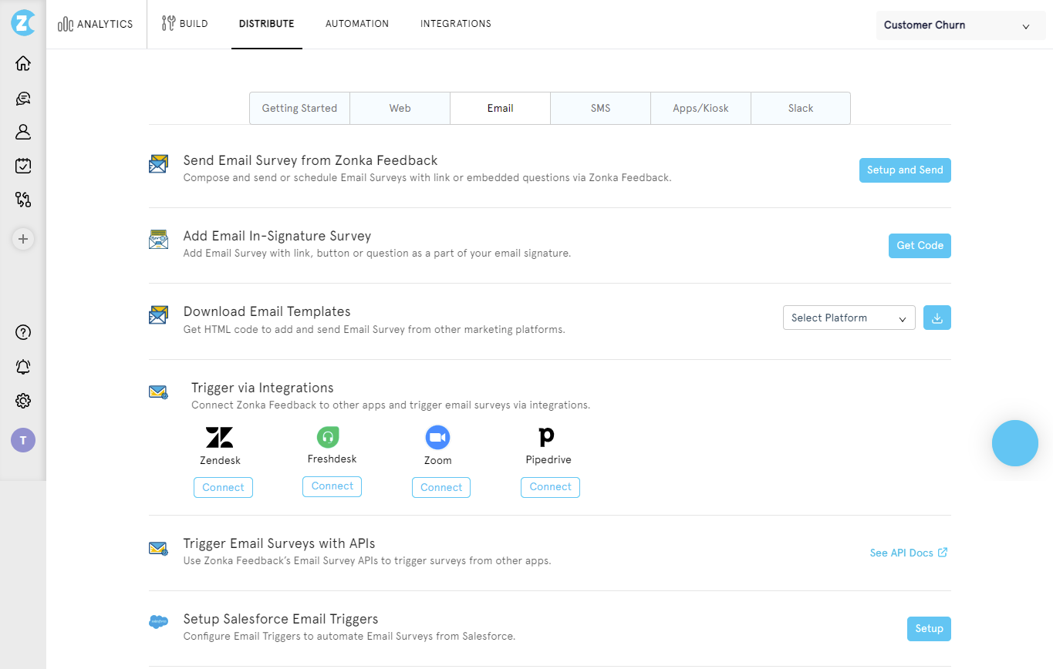Switch to the Getting Started tab
This screenshot has height=669, width=1053.
coord(299,109)
